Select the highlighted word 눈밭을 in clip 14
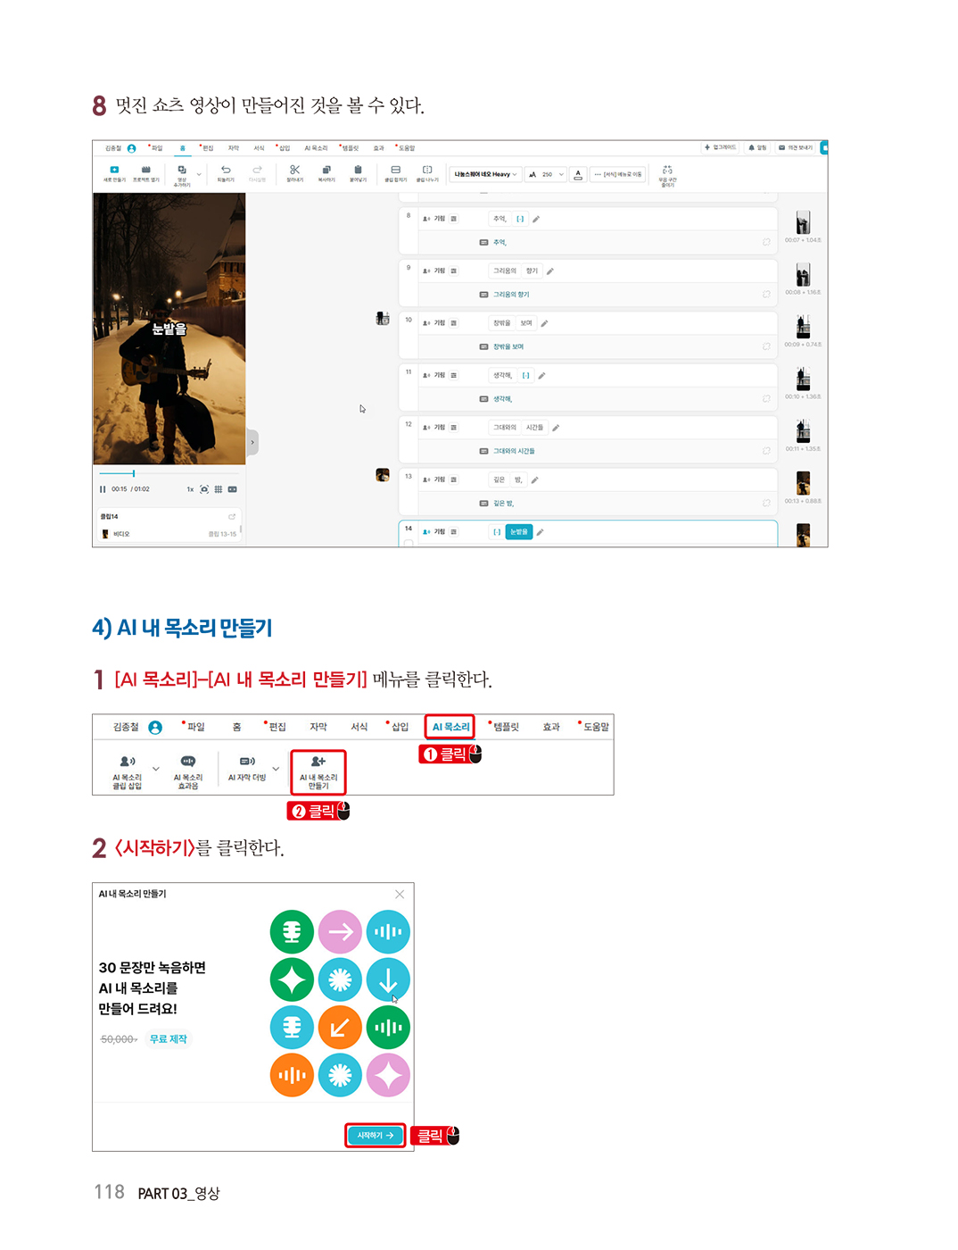The image size is (958, 1250). (519, 532)
